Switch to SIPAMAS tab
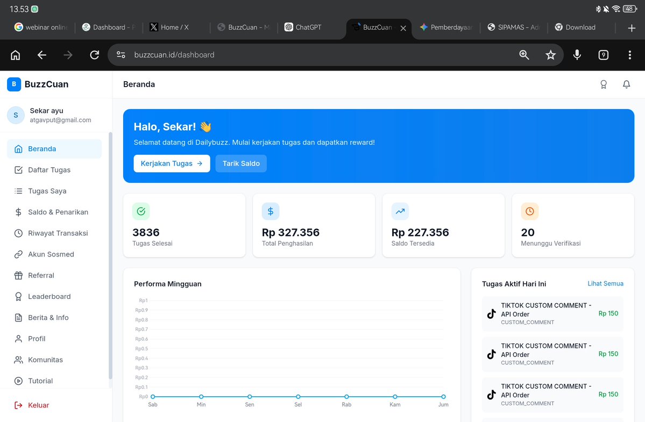This screenshot has height=422, width=645. pyautogui.click(x=514, y=27)
